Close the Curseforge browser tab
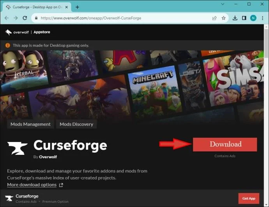Screen dimensions: 269x207 click(x=67, y=7)
